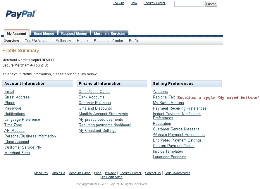The image size is (260, 189).
Task: Click the Bank Accounts link
Action: [x=92, y=97]
